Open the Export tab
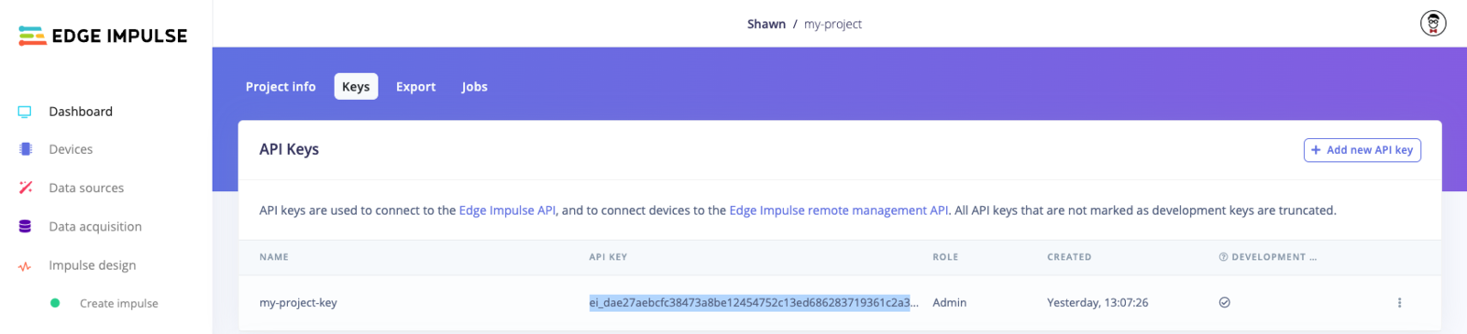Screen dimensions: 1467x334 [x=416, y=87]
